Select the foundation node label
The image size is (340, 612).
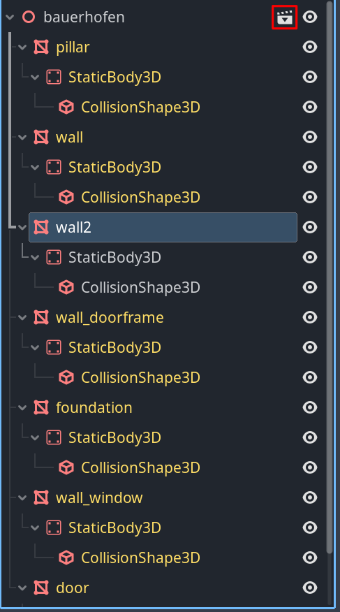[94, 408]
